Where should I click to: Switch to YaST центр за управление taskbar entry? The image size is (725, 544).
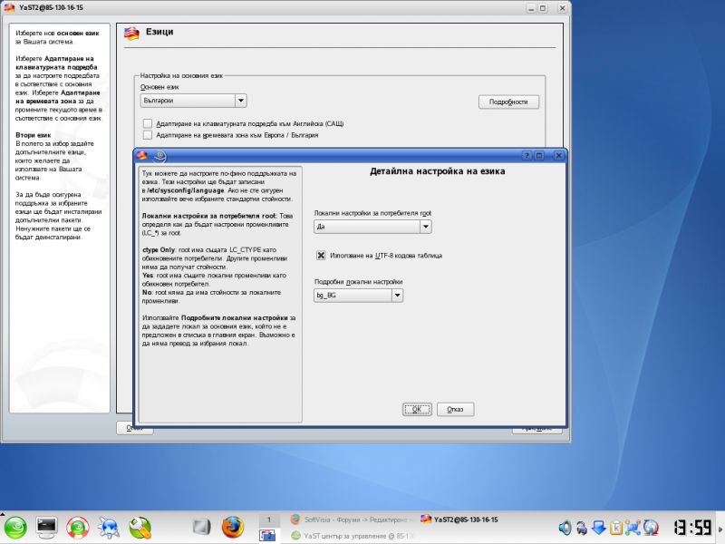coord(351,536)
